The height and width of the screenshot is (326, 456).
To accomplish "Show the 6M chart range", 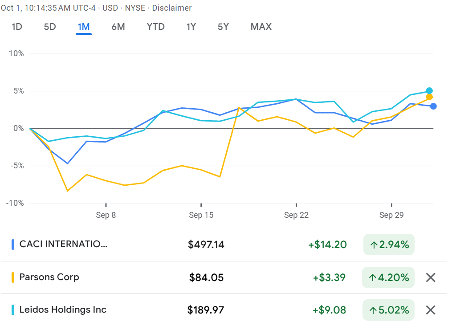I will pos(118,27).
